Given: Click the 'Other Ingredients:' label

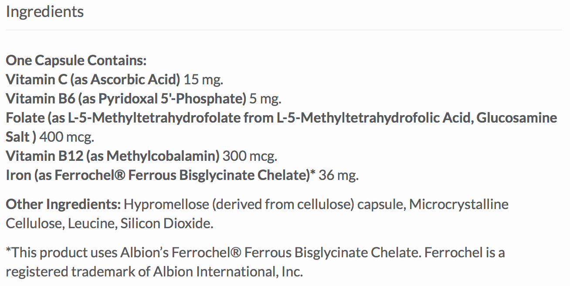Looking at the screenshot, I should click(x=63, y=204).
